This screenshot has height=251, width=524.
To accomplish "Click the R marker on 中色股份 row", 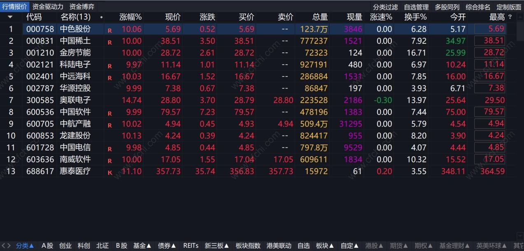I will pyautogui.click(x=110, y=30).
